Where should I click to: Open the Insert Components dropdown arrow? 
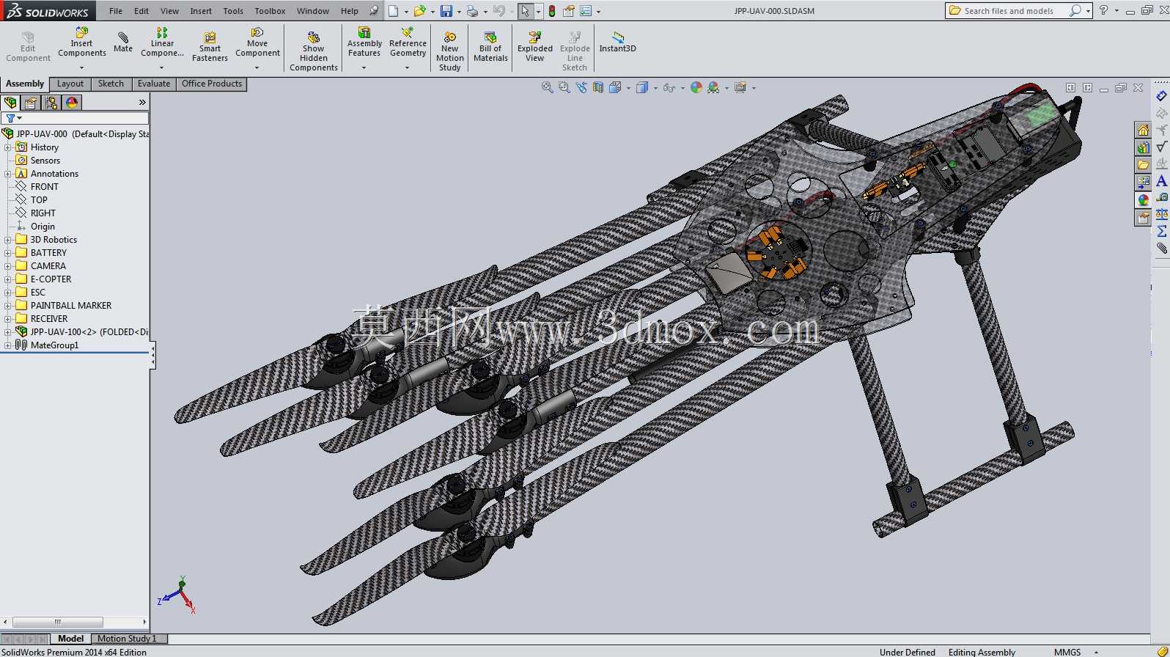[x=81, y=67]
